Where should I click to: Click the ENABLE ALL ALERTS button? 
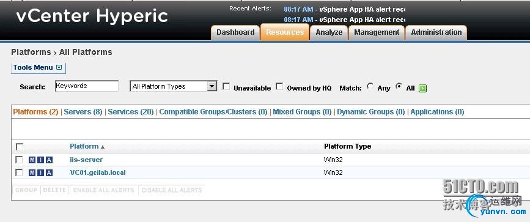tap(104, 190)
